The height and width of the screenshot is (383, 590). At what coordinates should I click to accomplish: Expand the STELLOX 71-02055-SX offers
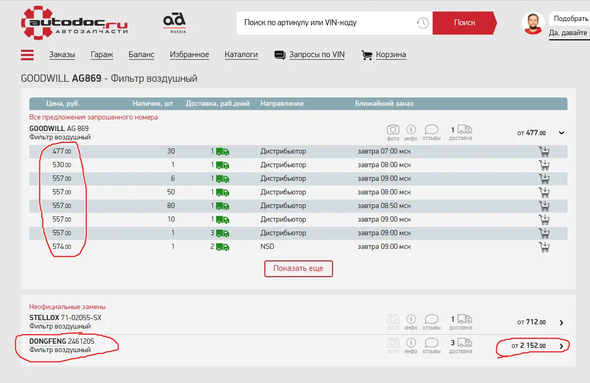(561, 323)
